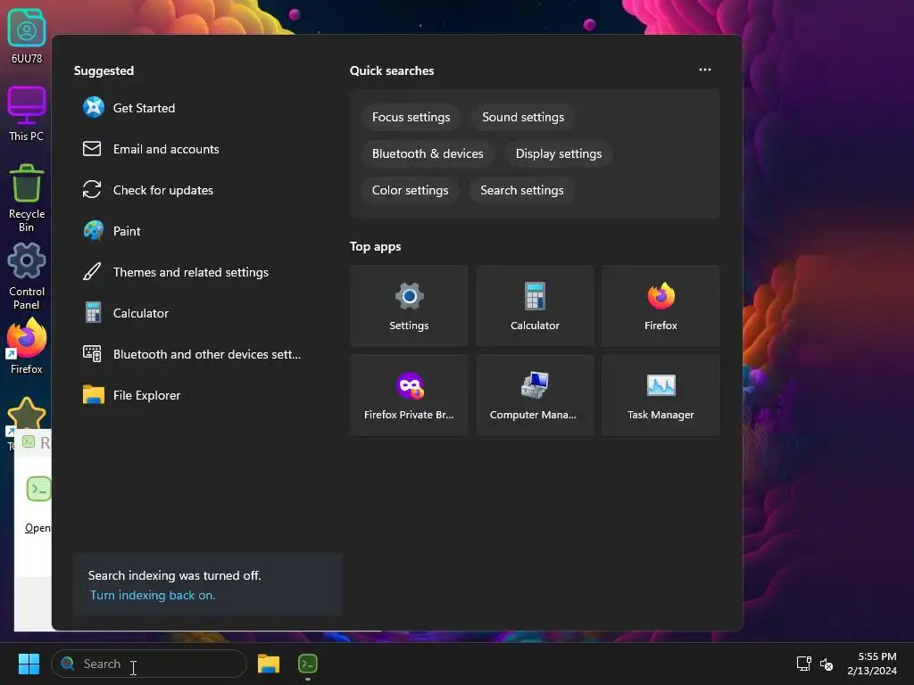This screenshot has width=914, height=685.
Task: Select This PC desktop icon
Action: pos(26,113)
